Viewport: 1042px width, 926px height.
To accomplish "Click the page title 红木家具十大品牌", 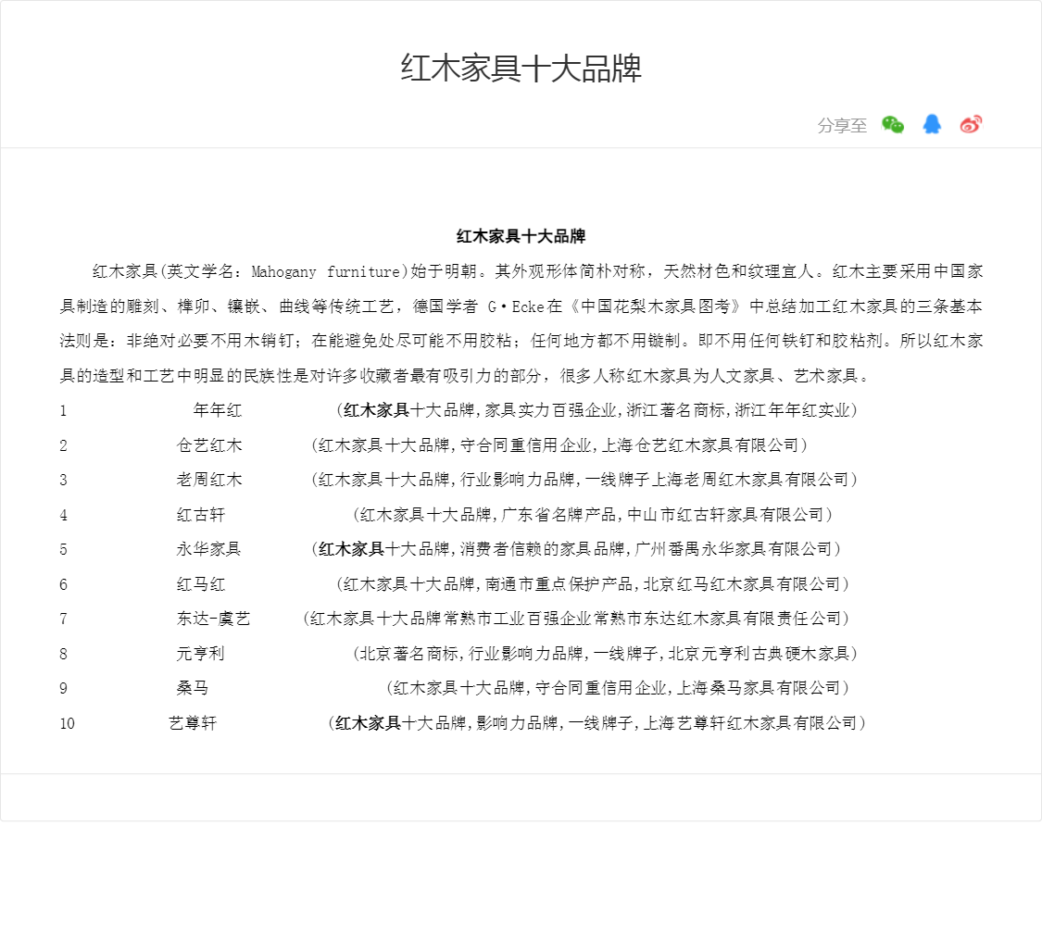I will tap(521, 69).
